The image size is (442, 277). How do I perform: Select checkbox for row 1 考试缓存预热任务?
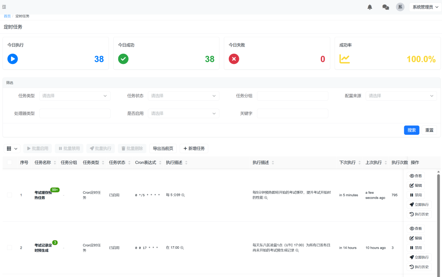pyautogui.click(x=9, y=195)
